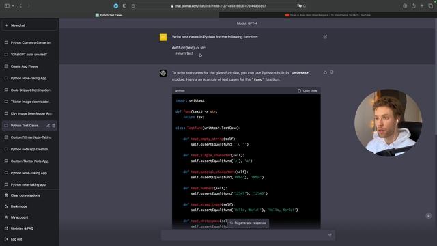The width and height of the screenshot is (437, 246).
Task: Click the scroll-to-bottom arrow button
Action: 428,216
